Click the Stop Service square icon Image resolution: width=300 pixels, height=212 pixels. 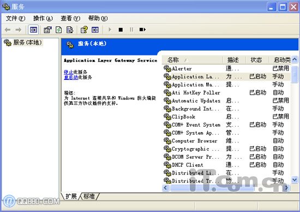[121, 29]
